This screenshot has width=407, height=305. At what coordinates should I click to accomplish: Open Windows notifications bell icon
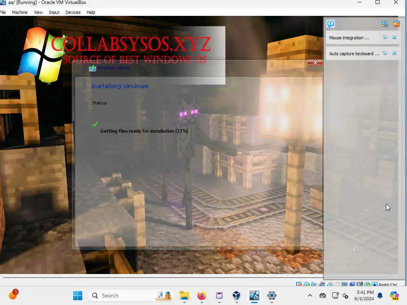tap(380, 295)
